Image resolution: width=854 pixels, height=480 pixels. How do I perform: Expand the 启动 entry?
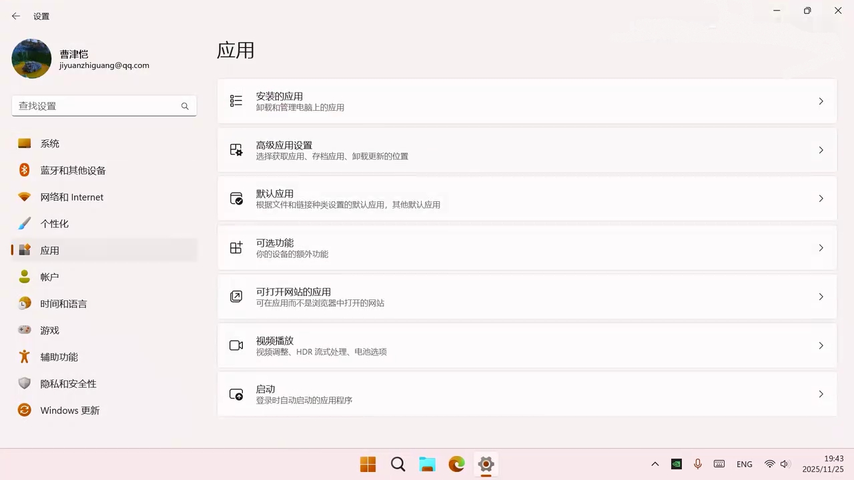[527, 394]
